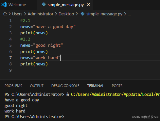This screenshot has width=160, height=121.
Task: Click the Python file icon in breadcrumb
Action: point(82,14)
